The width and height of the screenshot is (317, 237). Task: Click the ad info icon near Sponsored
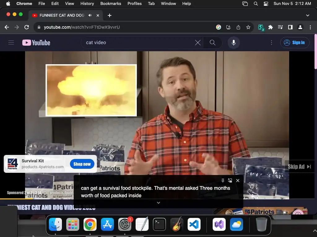pyautogui.click(x=45, y=193)
